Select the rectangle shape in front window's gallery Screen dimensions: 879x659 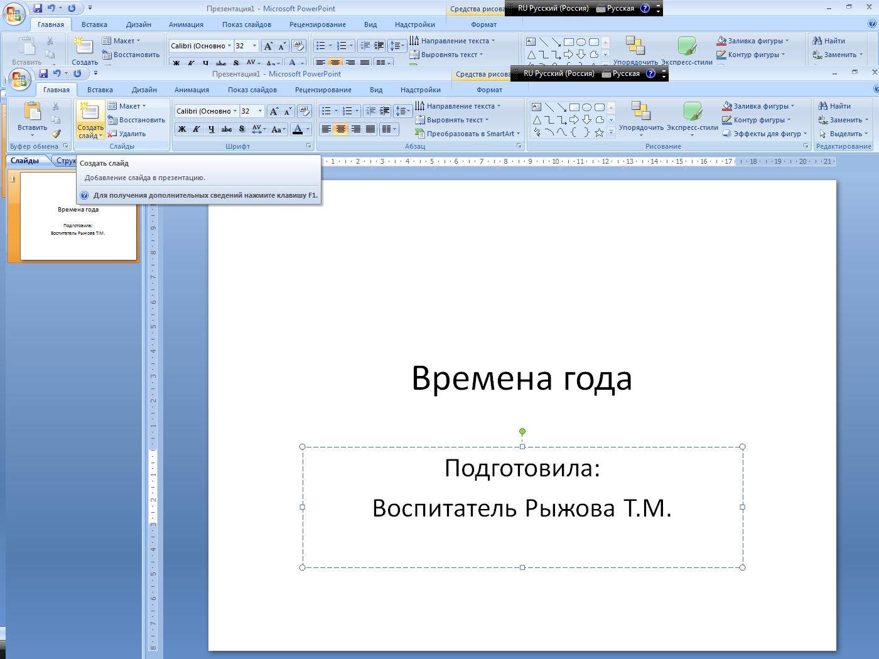coord(574,107)
